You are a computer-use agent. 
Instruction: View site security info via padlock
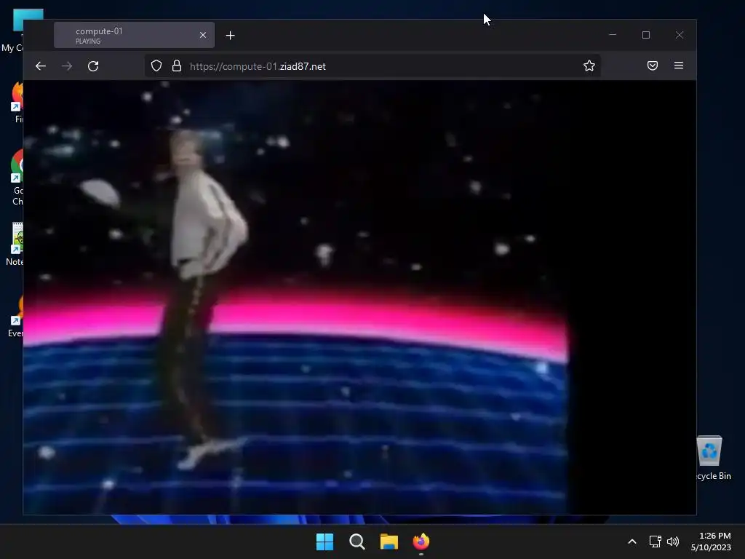pyautogui.click(x=177, y=66)
